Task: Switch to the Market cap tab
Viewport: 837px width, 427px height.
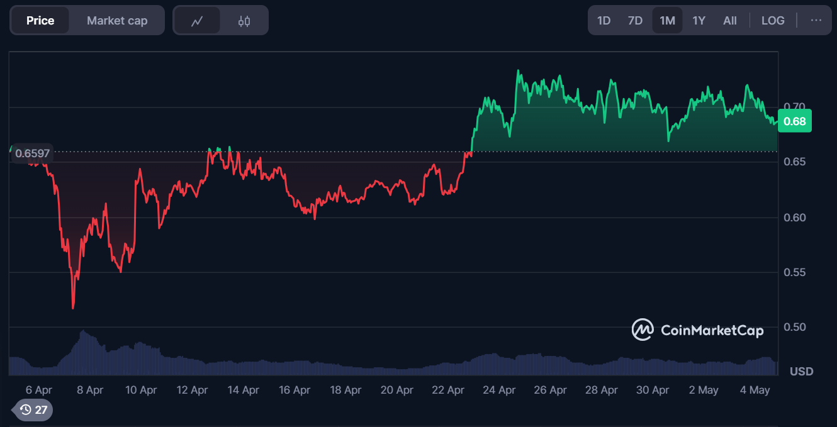Action: click(x=117, y=21)
